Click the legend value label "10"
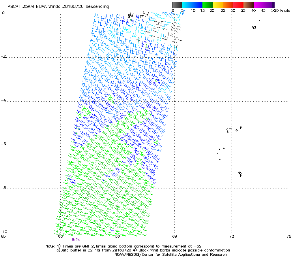The width and height of the screenshot is (292, 257). pos(193,11)
